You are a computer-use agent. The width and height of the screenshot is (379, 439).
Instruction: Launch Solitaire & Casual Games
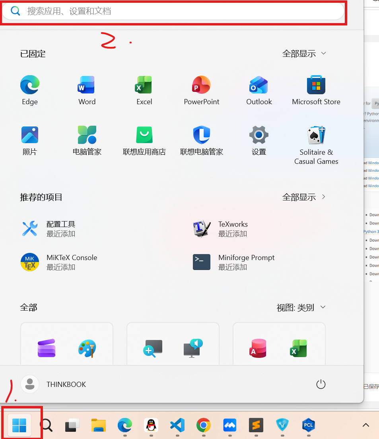coord(316,145)
